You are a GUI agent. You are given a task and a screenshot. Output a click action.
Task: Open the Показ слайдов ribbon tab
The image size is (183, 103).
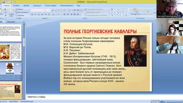click(x=51, y=5)
